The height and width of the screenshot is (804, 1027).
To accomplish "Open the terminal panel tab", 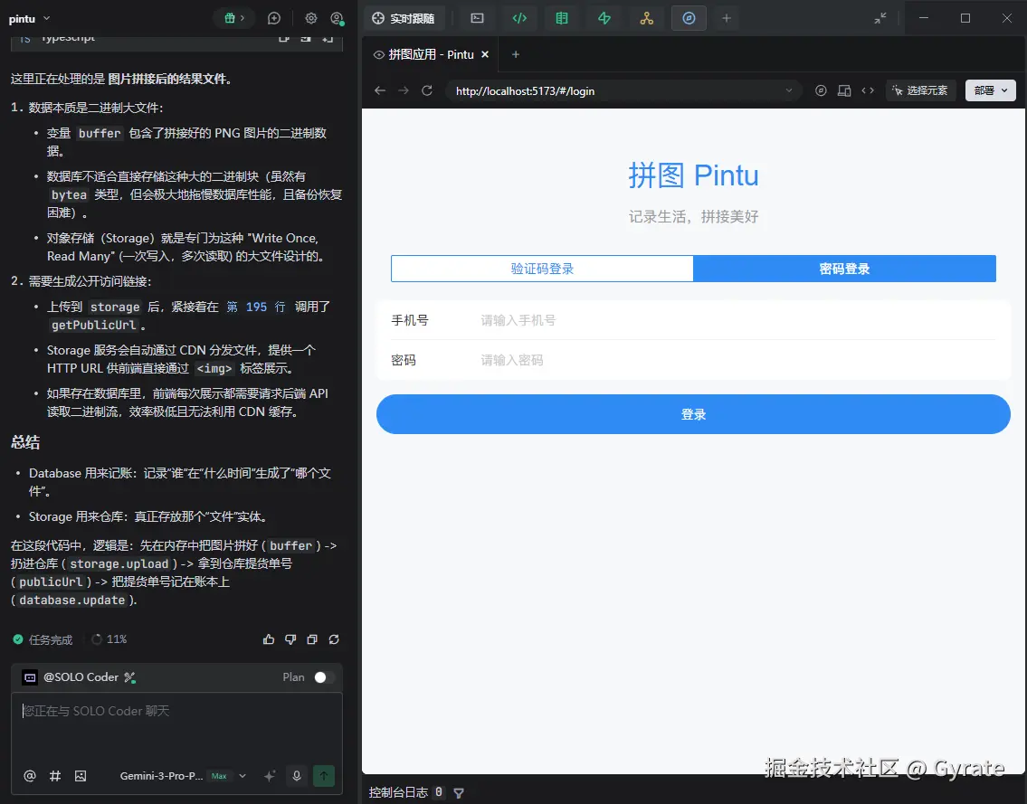I will point(478,18).
